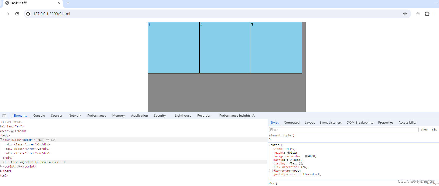Open the Performance insights tab

235,116
